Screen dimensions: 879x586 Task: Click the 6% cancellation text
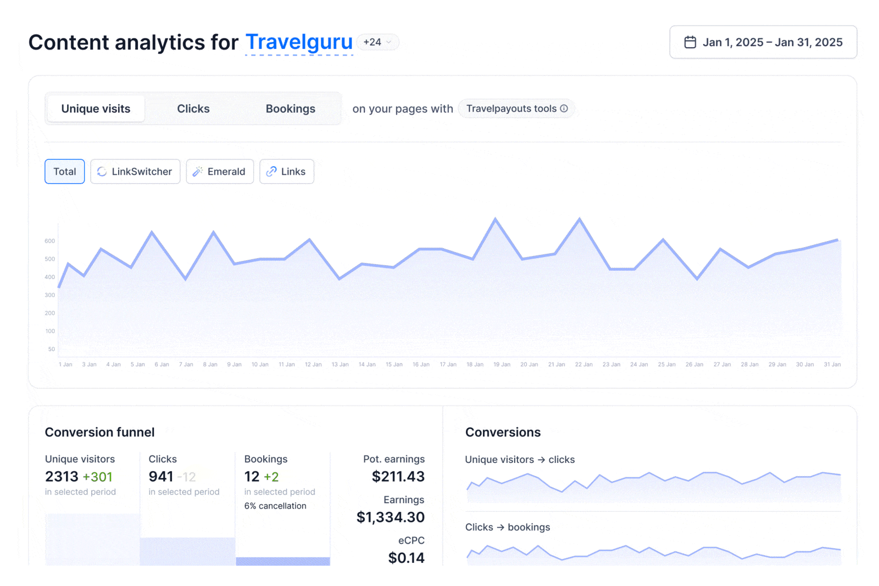275,506
